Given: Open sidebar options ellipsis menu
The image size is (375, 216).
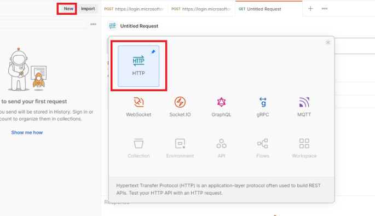Looking at the screenshot, I should click(x=93, y=24).
